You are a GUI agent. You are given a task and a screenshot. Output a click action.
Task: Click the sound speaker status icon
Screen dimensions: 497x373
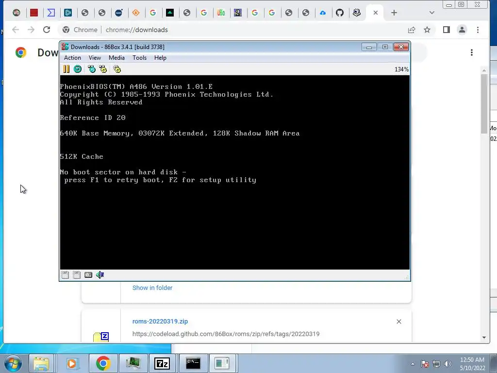pyautogui.click(x=100, y=275)
